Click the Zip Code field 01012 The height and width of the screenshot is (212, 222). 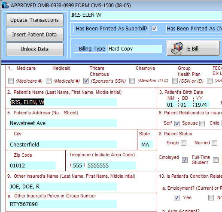pyautogui.click(x=32, y=166)
